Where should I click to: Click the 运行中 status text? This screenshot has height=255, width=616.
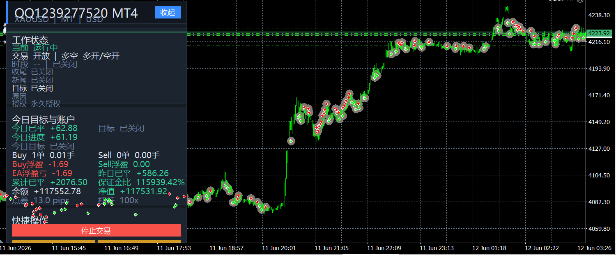(x=46, y=48)
